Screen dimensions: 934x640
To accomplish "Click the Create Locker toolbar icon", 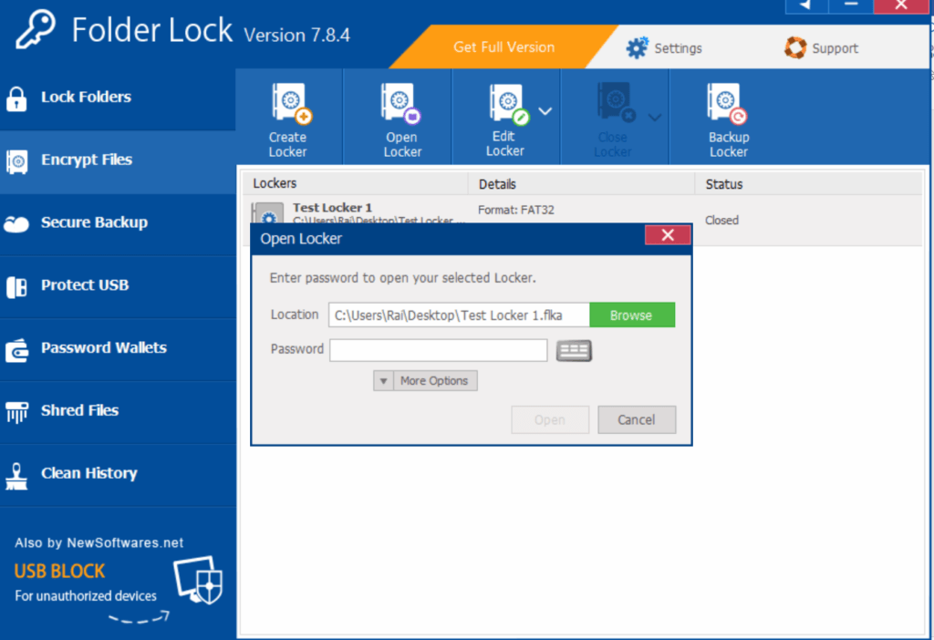I will pyautogui.click(x=291, y=104).
